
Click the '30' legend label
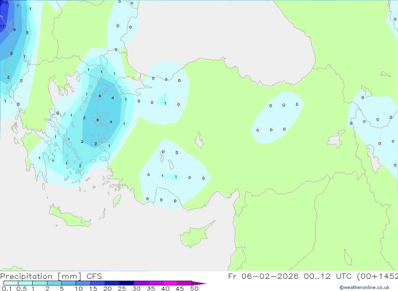[x=137, y=289]
